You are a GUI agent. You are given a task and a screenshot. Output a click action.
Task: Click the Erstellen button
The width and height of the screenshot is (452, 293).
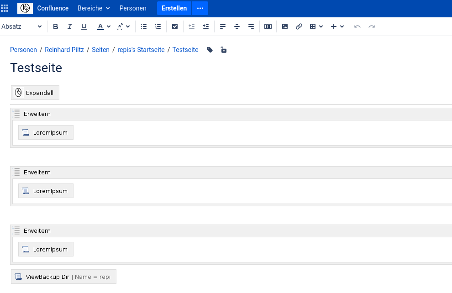pos(174,8)
